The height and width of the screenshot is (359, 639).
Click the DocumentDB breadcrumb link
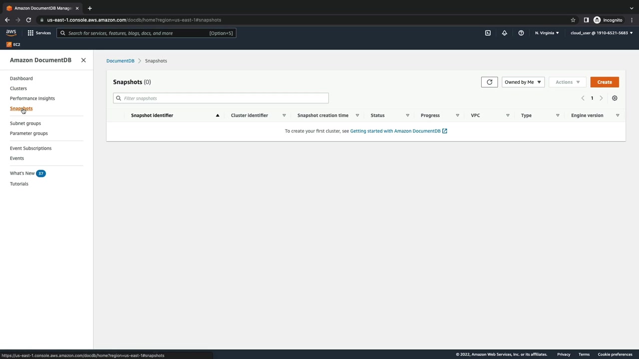pos(120,61)
